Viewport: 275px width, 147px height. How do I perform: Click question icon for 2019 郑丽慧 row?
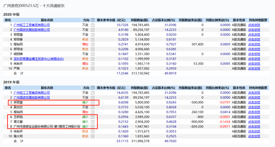(93, 102)
